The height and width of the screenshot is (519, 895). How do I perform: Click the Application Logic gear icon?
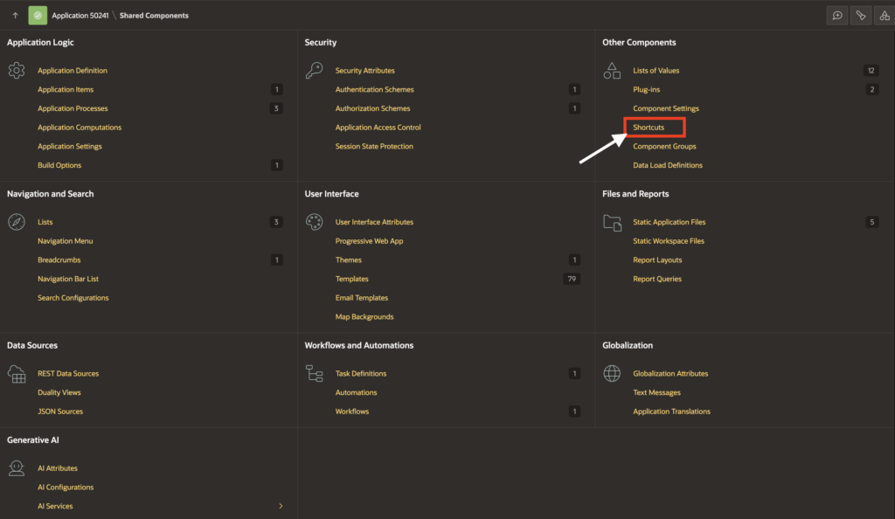(x=17, y=71)
